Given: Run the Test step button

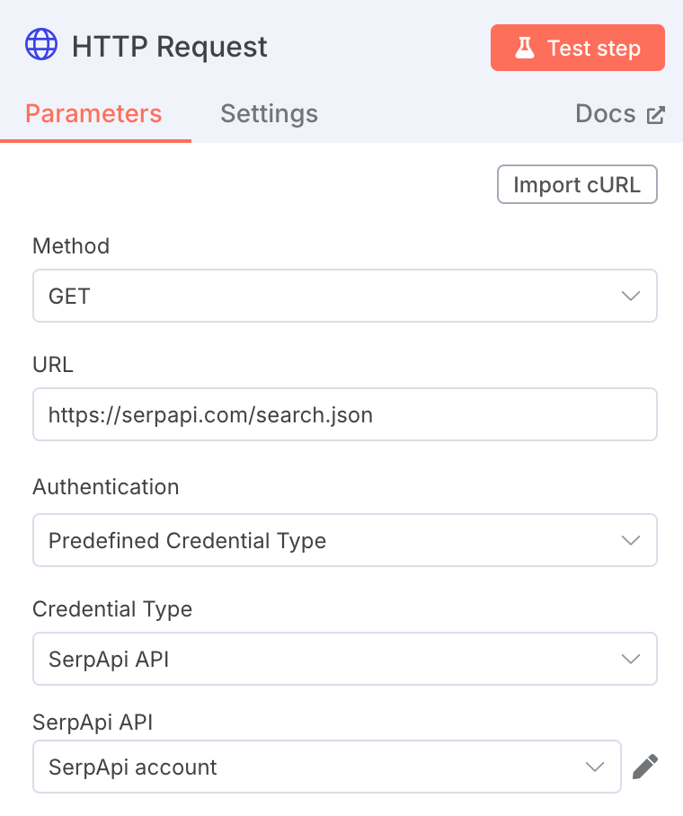Looking at the screenshot, I should click(x=577, y=48).
